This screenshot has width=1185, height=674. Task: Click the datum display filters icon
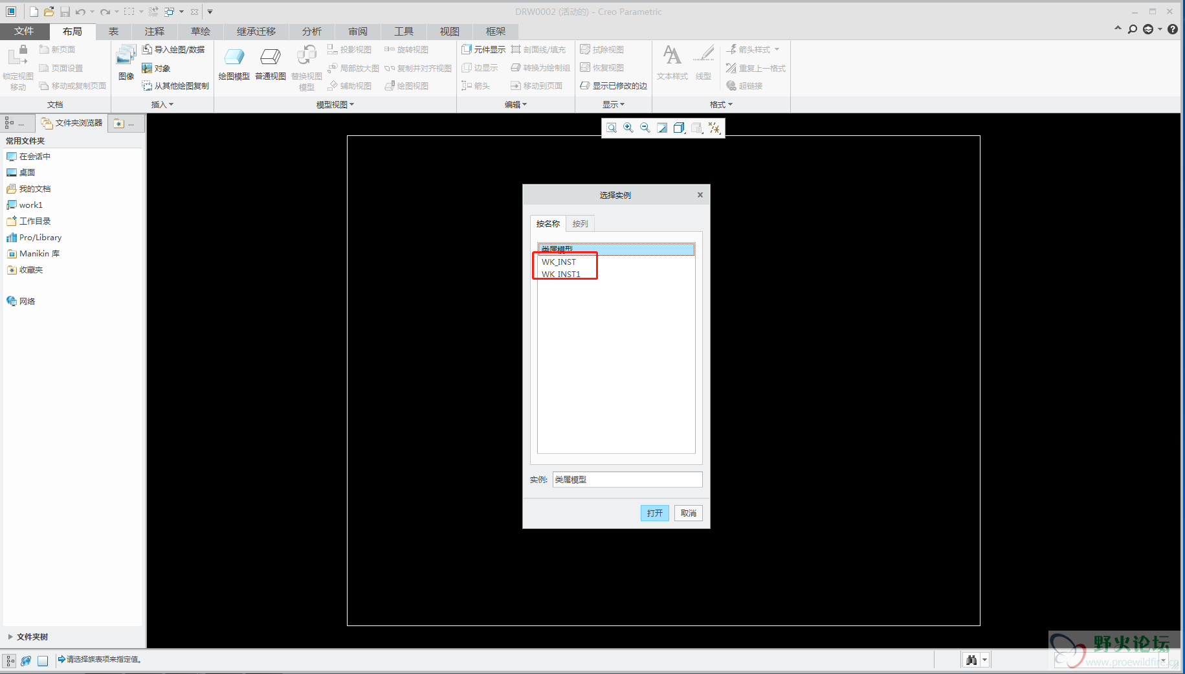click(714, 128)
